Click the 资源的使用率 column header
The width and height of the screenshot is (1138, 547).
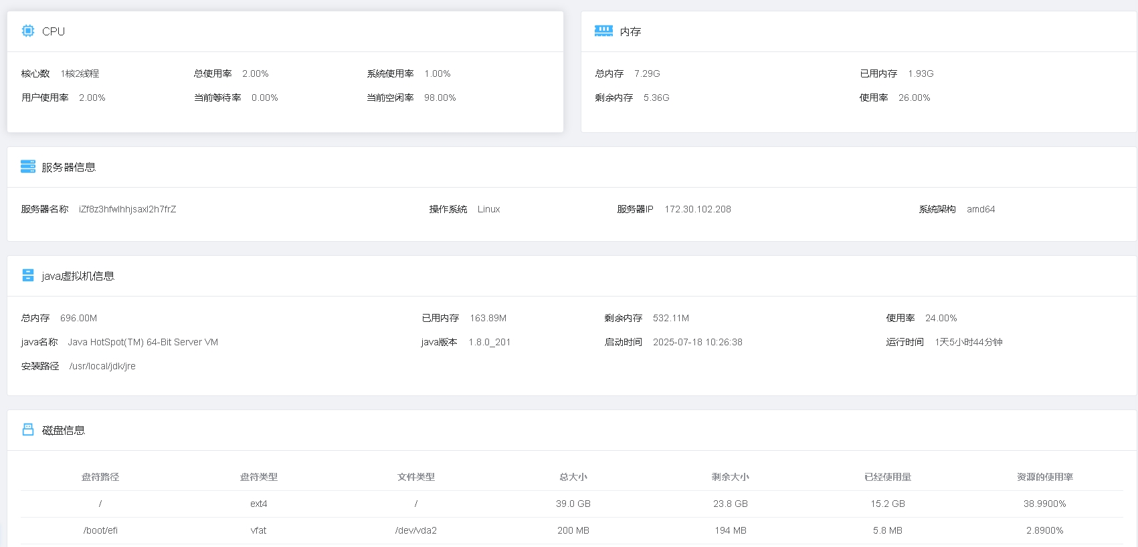click(1044, 477)
